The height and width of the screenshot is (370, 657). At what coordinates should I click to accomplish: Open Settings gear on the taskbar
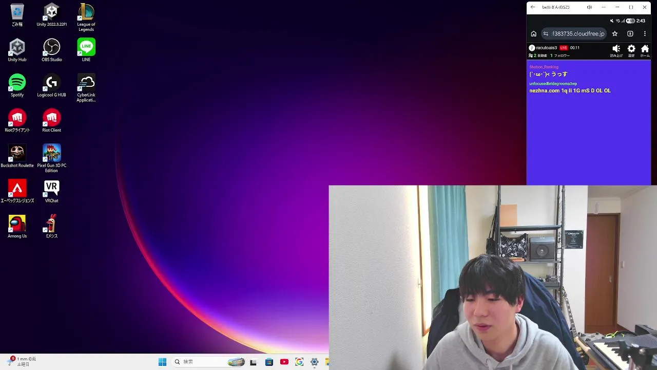[315, 362]
